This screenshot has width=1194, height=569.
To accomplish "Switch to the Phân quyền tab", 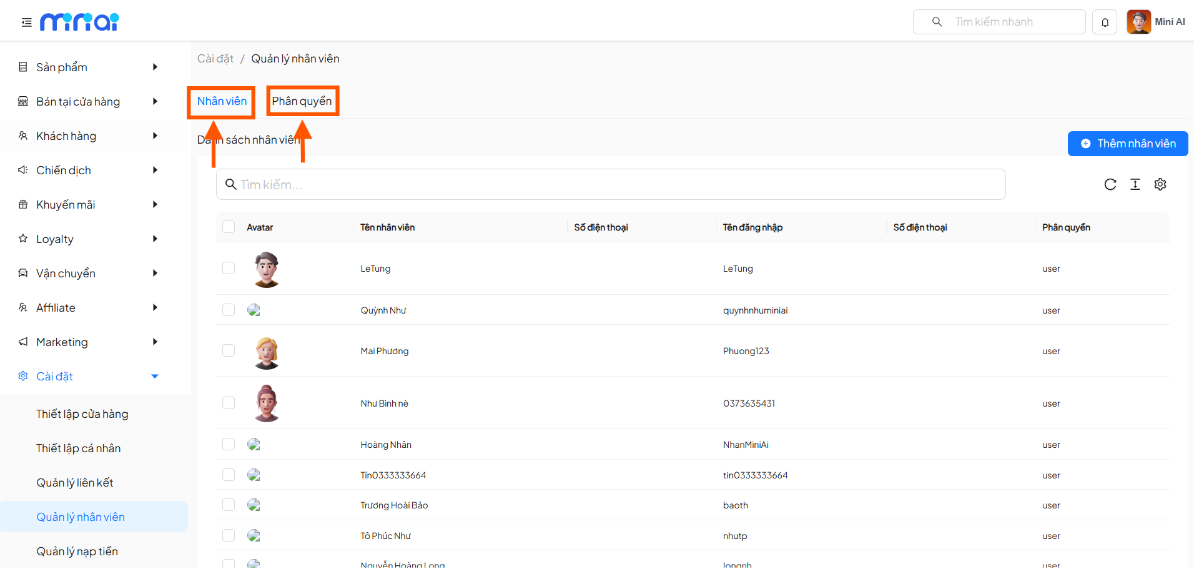I will tap(303, 100).
